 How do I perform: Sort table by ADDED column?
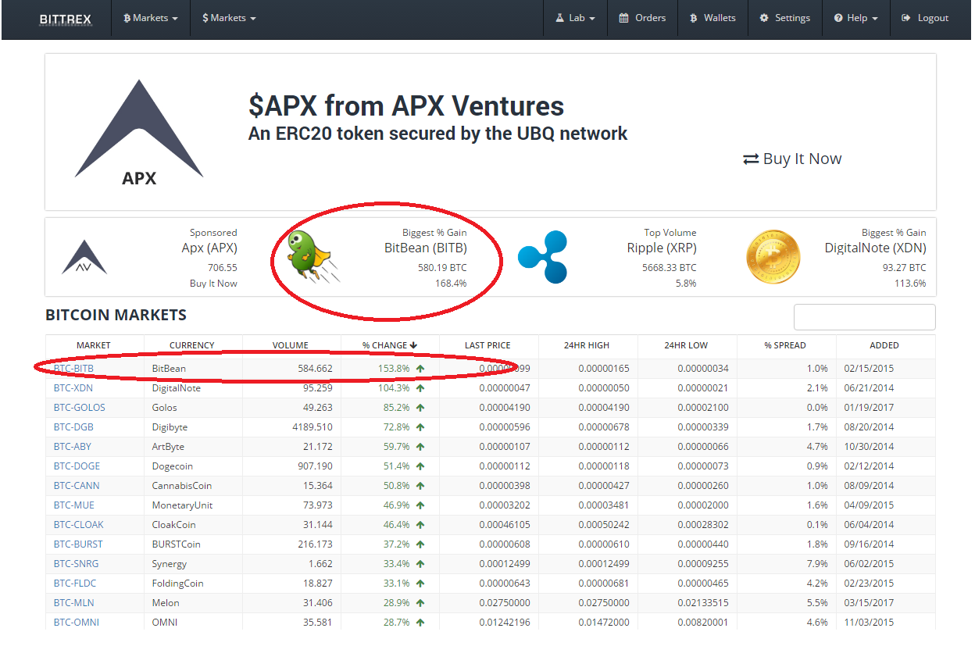[884, 345]
